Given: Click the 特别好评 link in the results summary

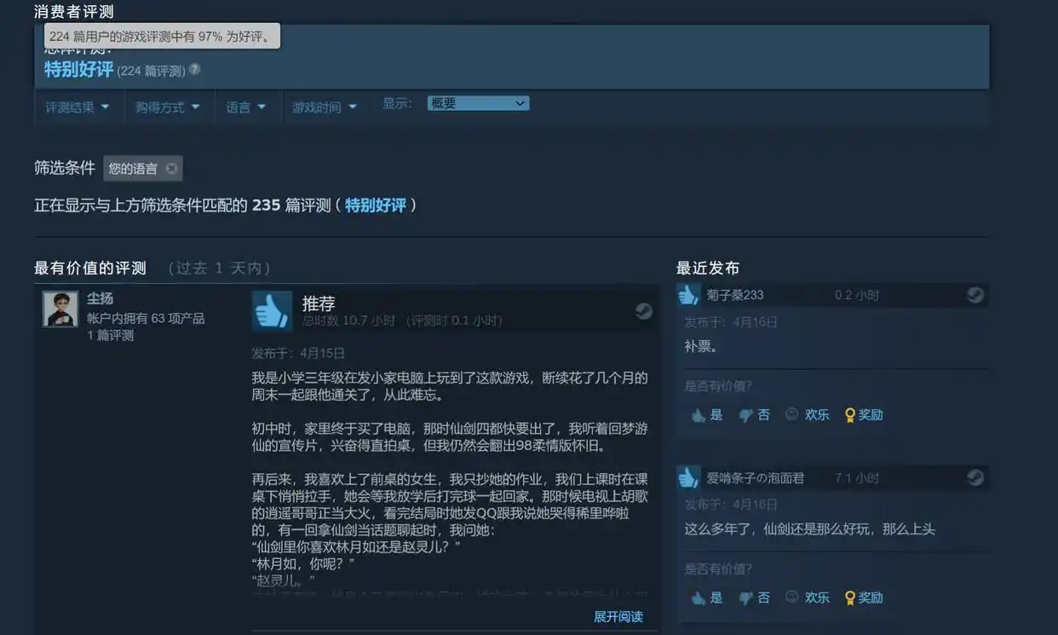Looking at the screenshot, I should (x=377, y=205).
